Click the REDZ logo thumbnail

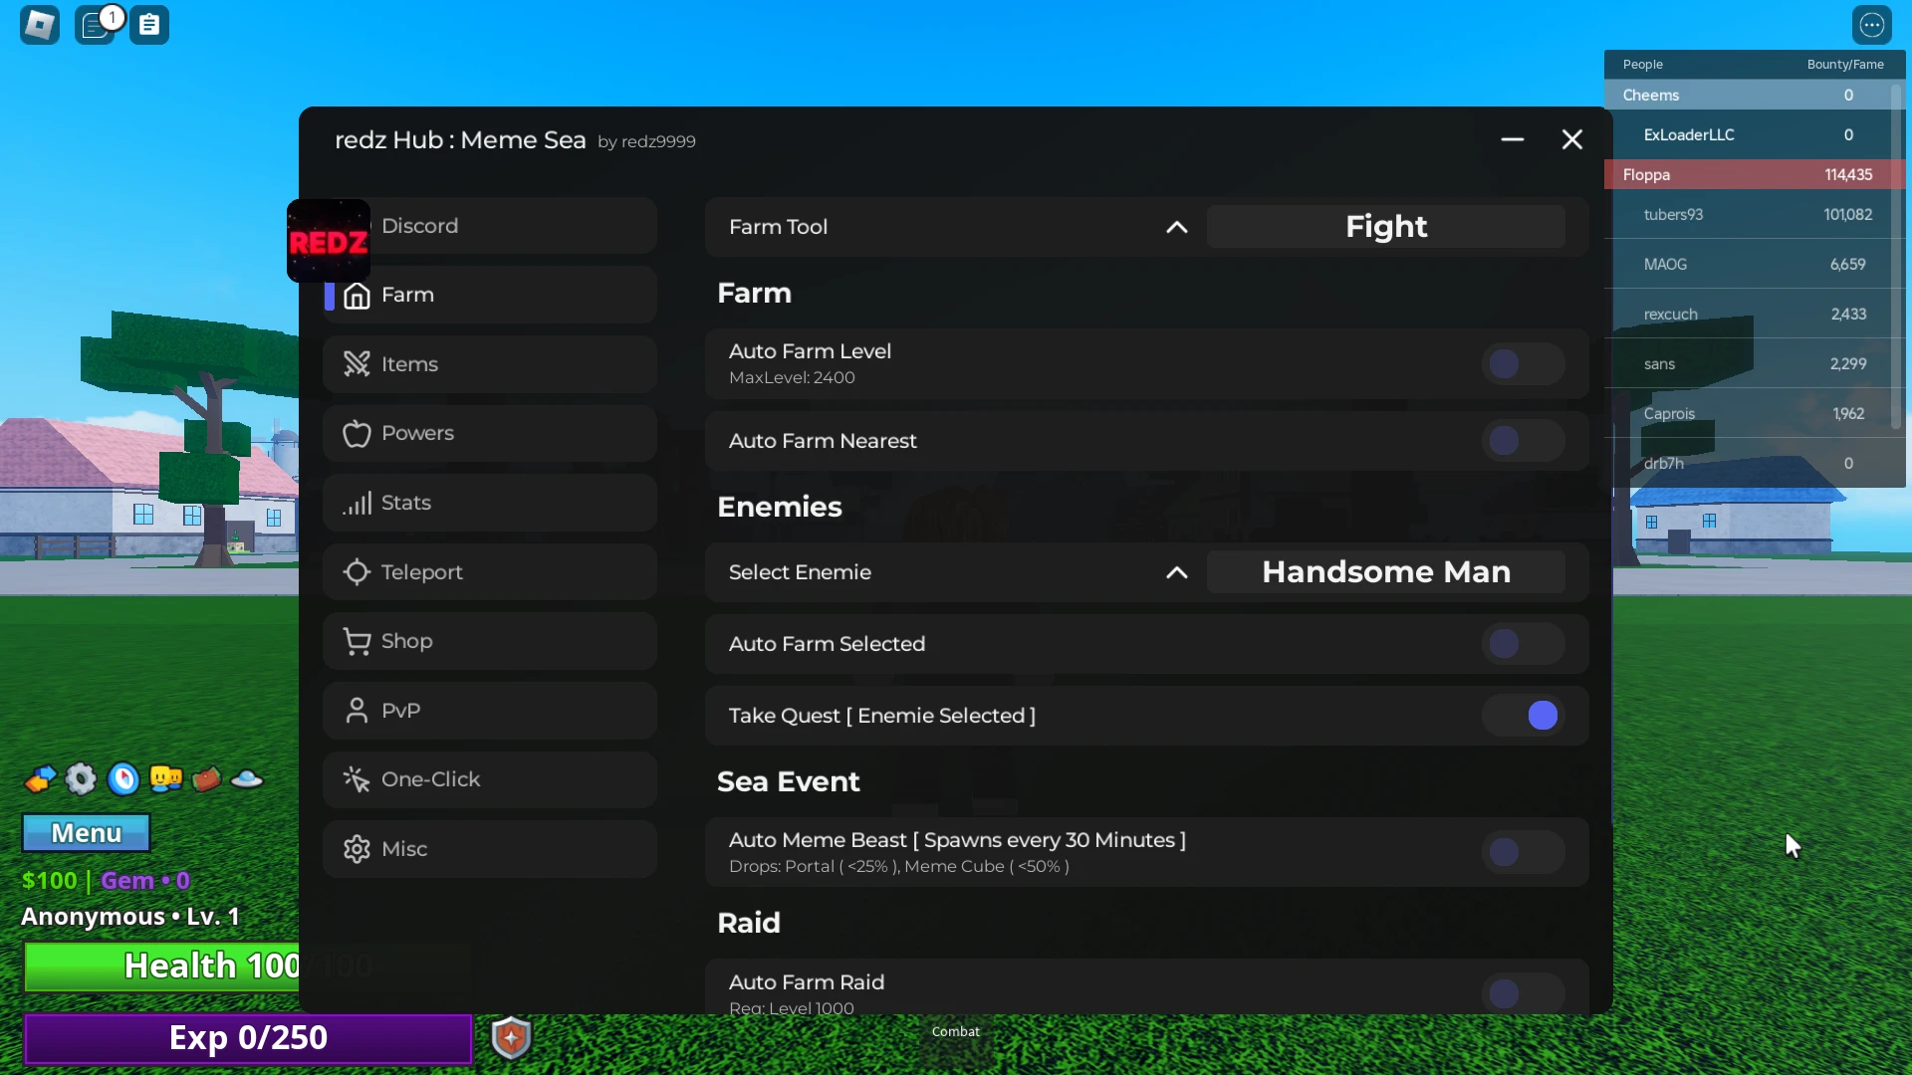tap(329, 241)
